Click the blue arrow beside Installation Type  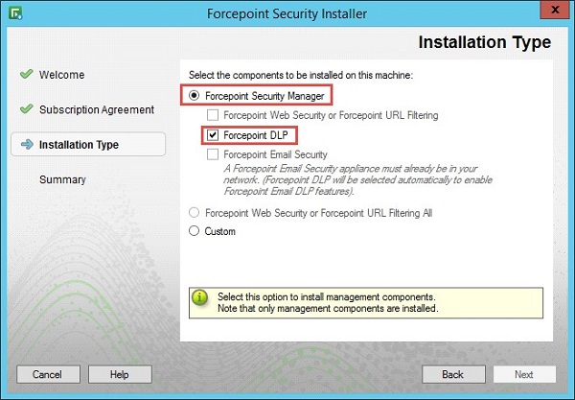[26, 145]
